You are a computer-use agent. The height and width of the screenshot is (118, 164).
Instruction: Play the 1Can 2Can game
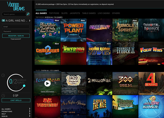[47, 83]
